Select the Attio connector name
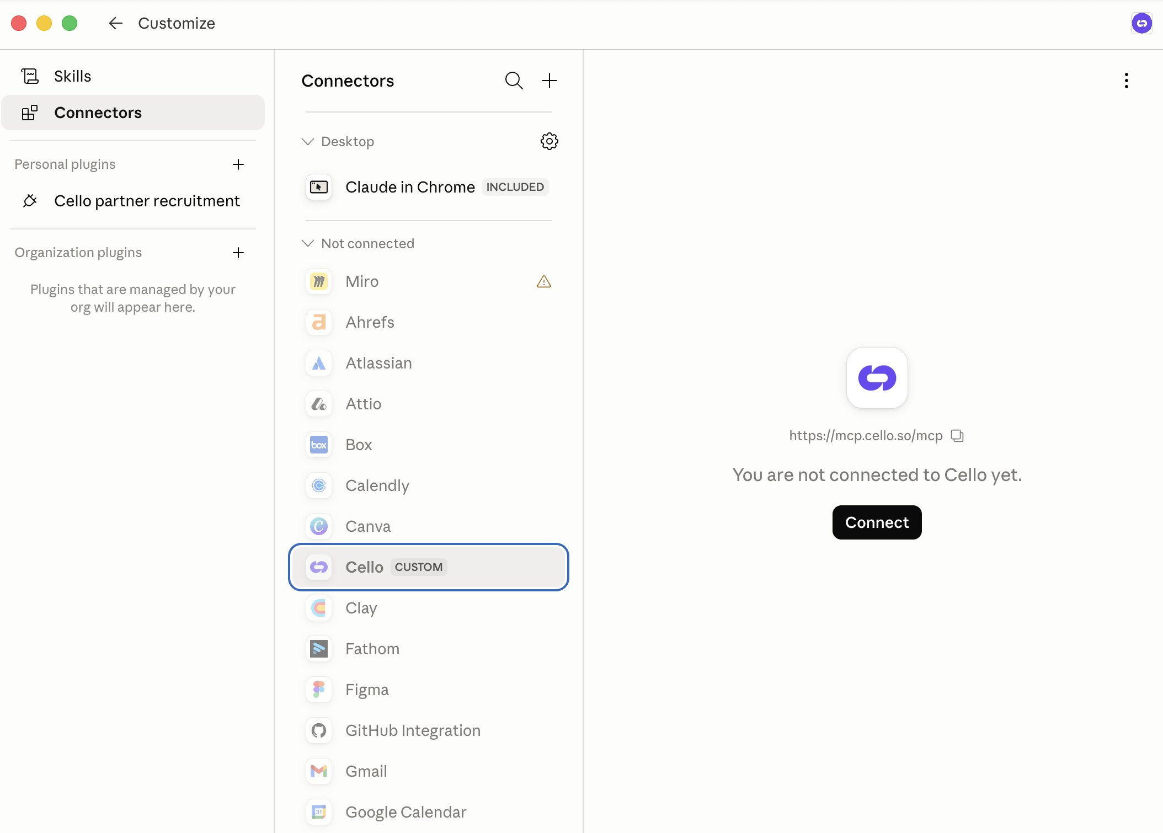The height and width of the screenshot is (833, 1163). click(363, 404)
